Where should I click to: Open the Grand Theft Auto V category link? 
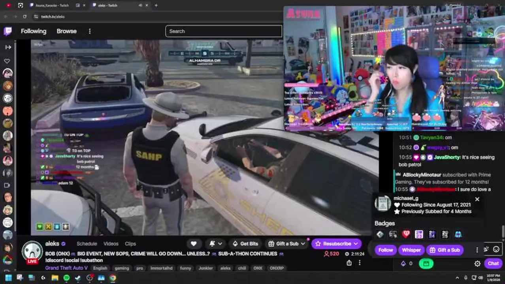click(x=66, y=268)
